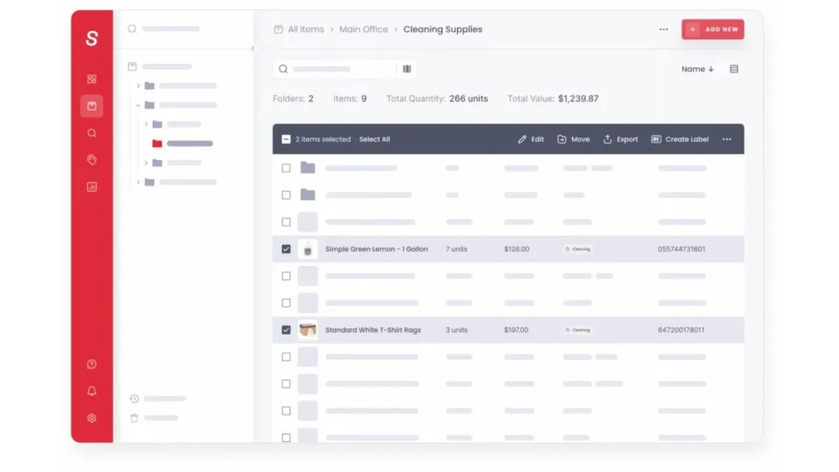Click the 2 items selected label
The height and width of the screenshot is (472, 839).
point(323,139)
